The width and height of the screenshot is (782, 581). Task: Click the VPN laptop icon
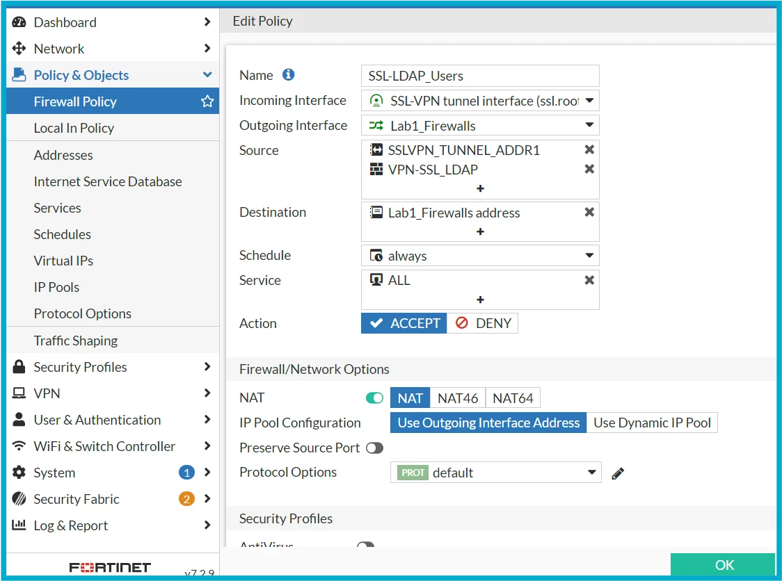pos(19,393)
